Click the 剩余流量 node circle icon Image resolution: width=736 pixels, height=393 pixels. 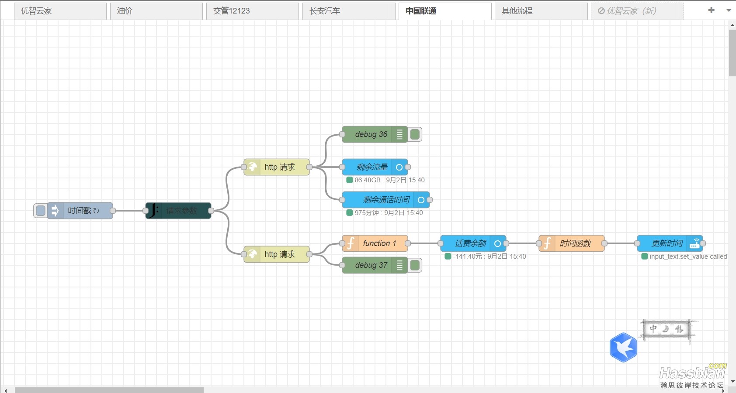point(399,167)
